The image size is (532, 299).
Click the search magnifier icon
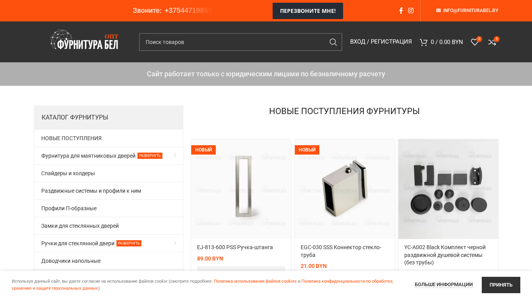[x=333, y=42]
